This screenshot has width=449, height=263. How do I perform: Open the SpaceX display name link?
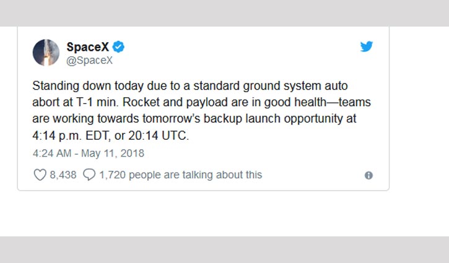[87, 47]
